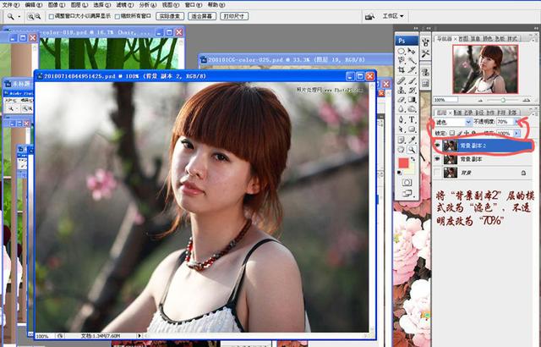Show the hidden 背景 layer
The height and width of the screenshot is (347, 541).
(x=437, y=173)
